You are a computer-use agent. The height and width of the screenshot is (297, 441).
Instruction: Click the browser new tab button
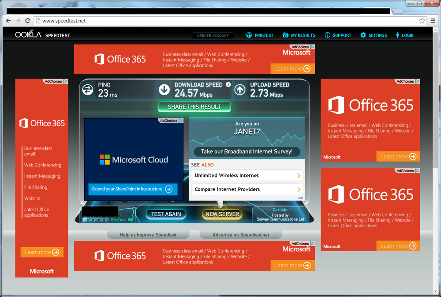coord(398,11)
